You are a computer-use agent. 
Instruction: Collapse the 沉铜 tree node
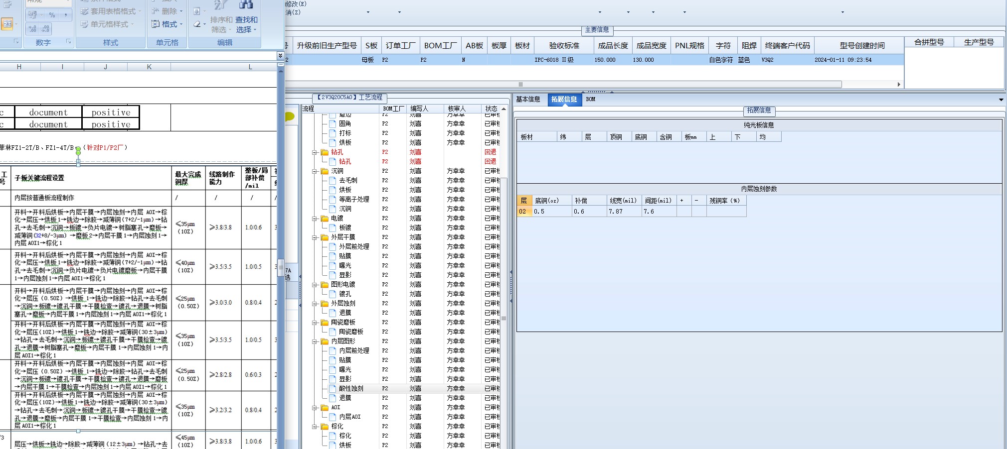(x=315, y=171)
